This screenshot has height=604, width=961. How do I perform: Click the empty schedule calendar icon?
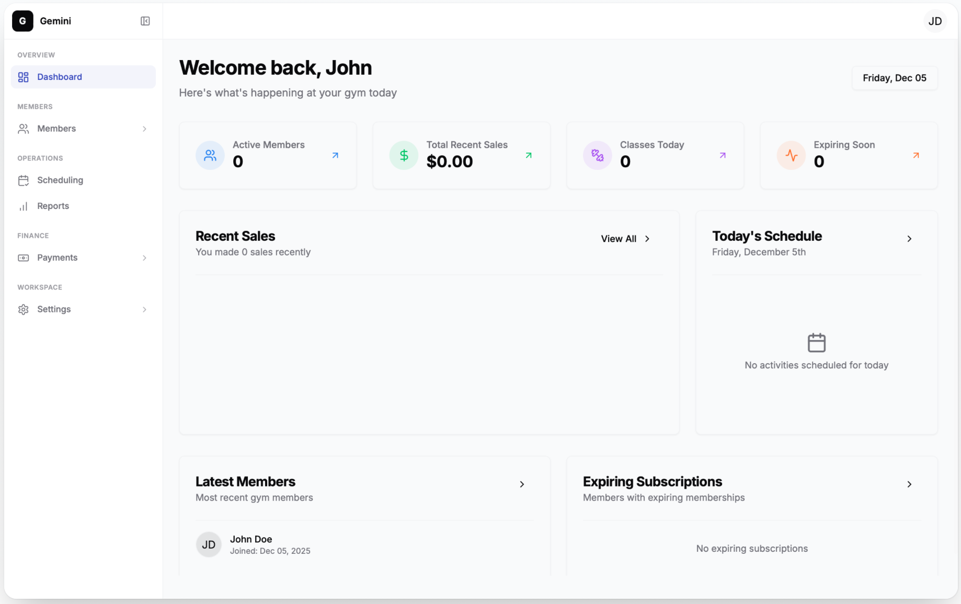pyautogui.click(x=816, y=343)
